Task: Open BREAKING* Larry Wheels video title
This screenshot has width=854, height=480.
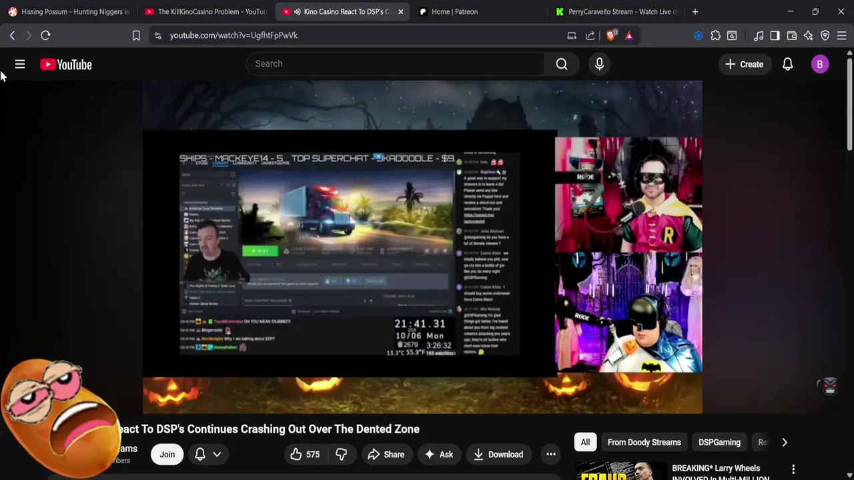Action: (x=721, y=473)
